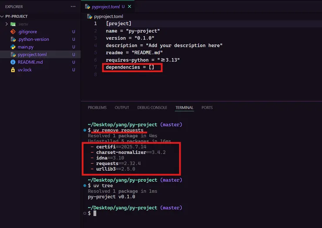Click the pyproject.toml breadcrumb
The image size is (322, 228).
(108, 17)
